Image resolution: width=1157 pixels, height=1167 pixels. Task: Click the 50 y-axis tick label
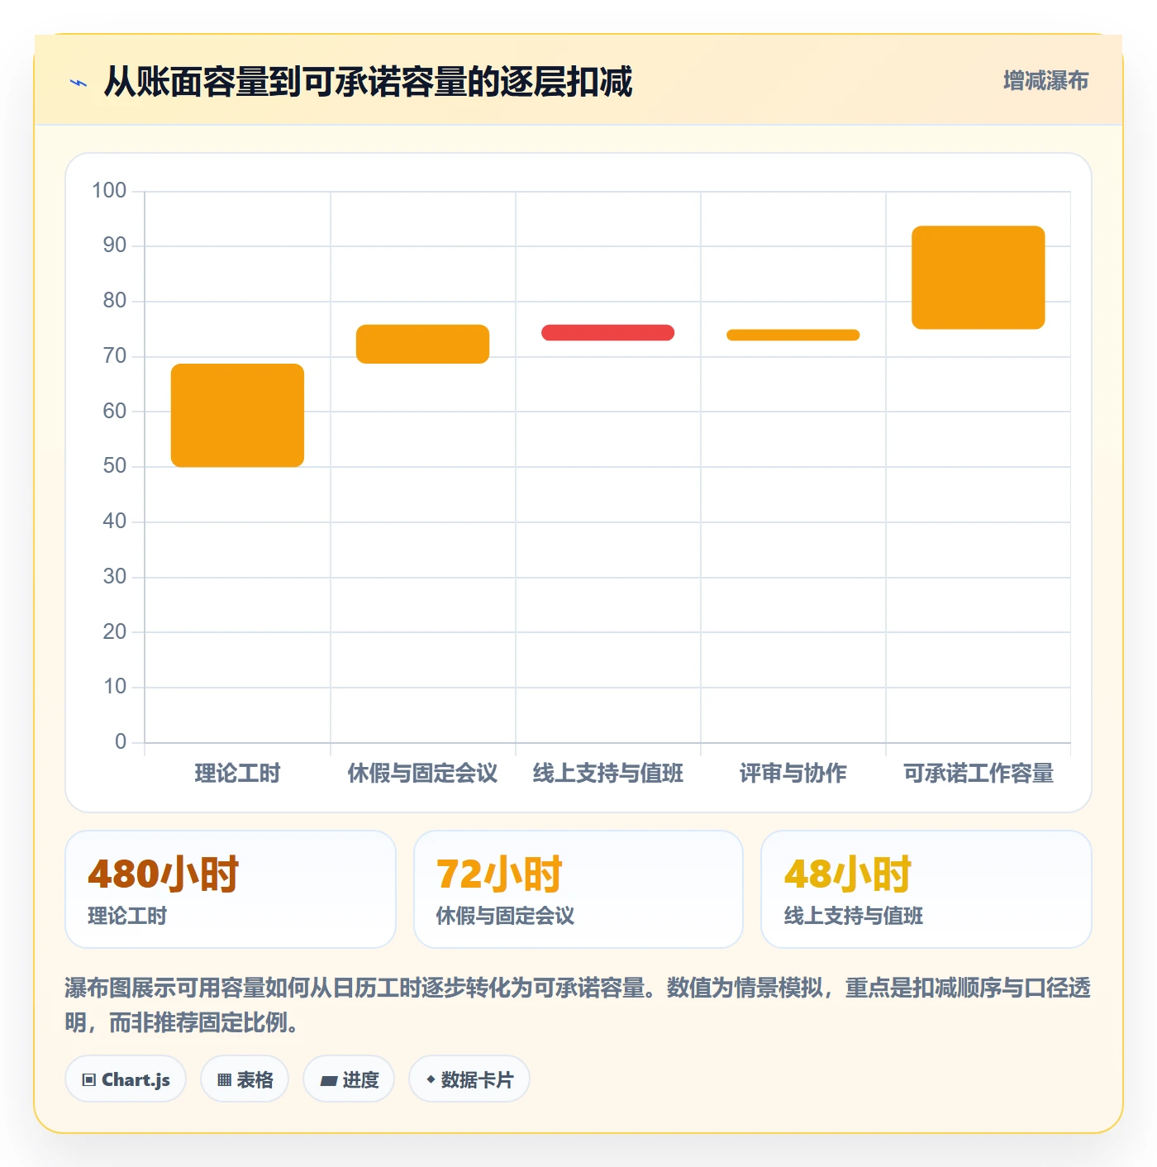point(115,465)
